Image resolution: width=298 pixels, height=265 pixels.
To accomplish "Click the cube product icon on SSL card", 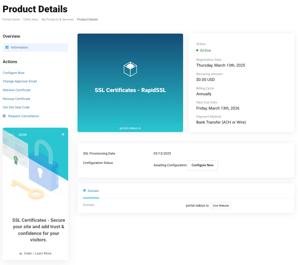I will 130,69.
